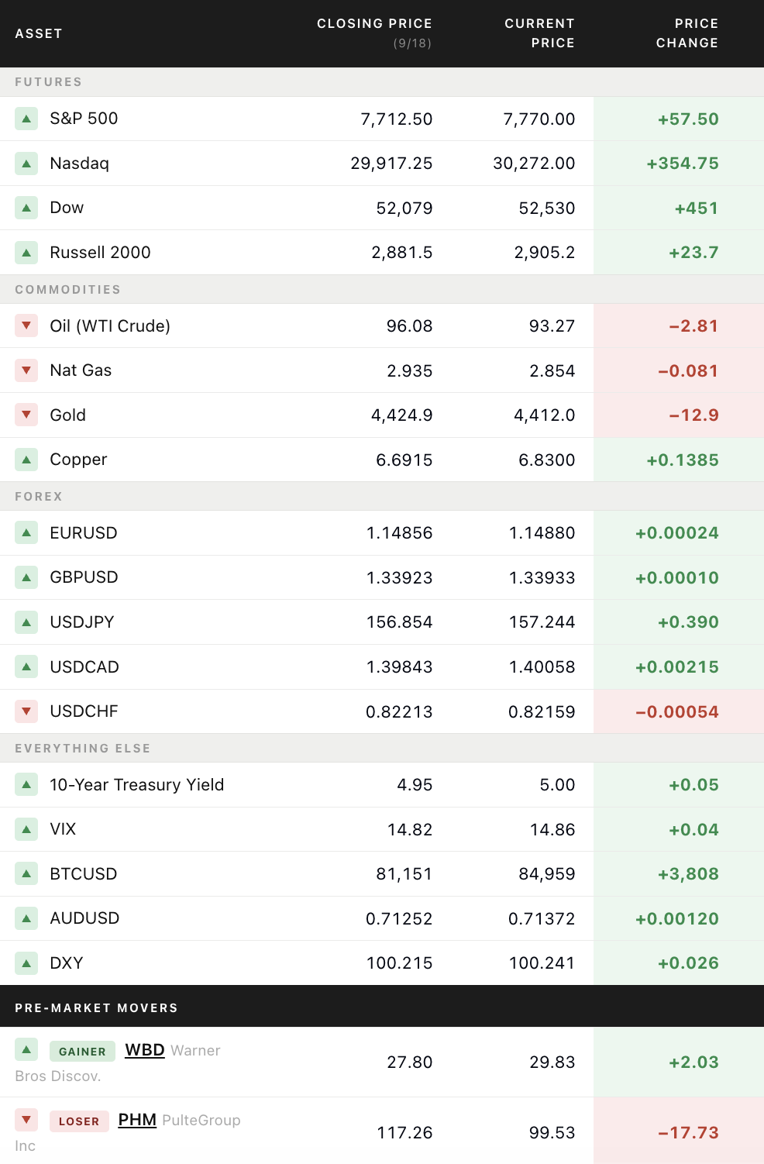Click the +354.75 Nasdaq price change cell

679,164
